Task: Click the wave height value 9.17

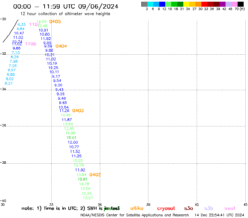Action: (56, 76)
